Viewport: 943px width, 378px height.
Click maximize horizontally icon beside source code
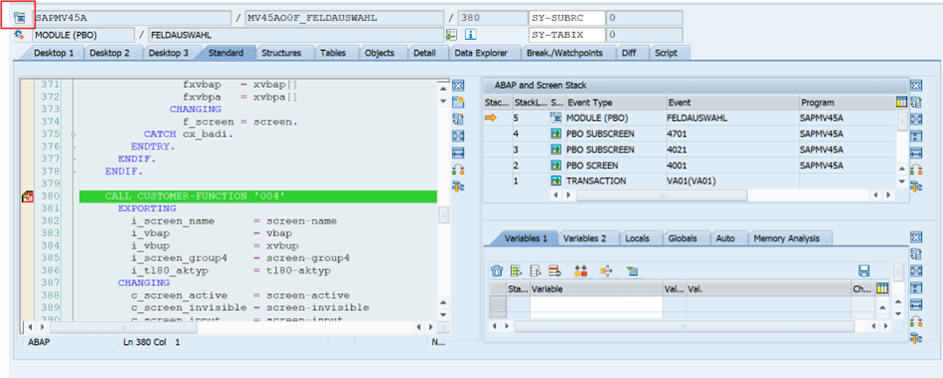click(458, 153)
